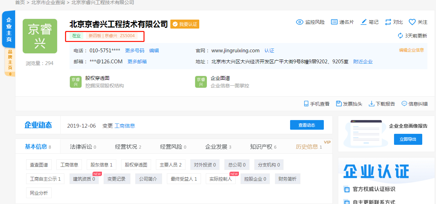The height and width of the screenshot is (204, 436).
Task: Switch to 法律诉讼 tab
Action: pyautogui.click(x=83, y=147)
